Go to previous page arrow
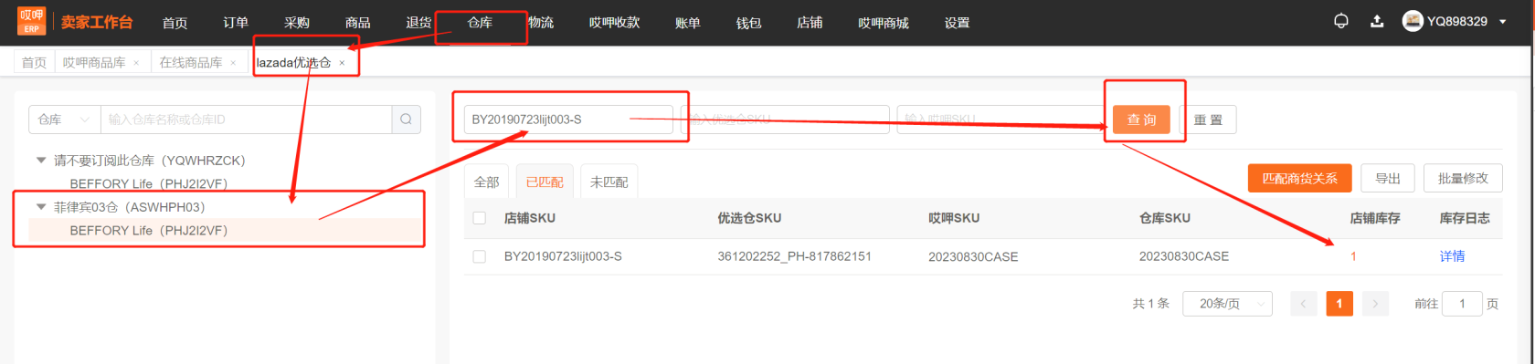The height and width of the screenshot is (364, 1535). pos(1303,304)
